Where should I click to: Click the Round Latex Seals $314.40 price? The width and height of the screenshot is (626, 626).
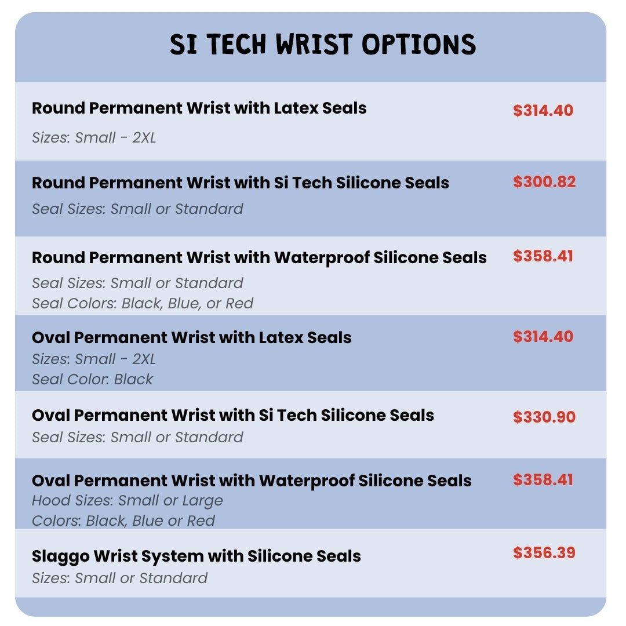[x=543, y=111]
